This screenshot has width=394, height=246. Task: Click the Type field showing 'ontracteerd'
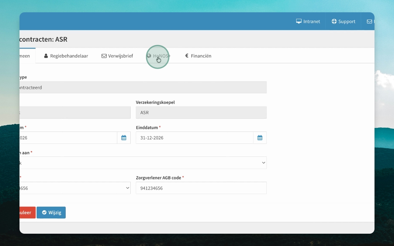click(x=143, y=87)
